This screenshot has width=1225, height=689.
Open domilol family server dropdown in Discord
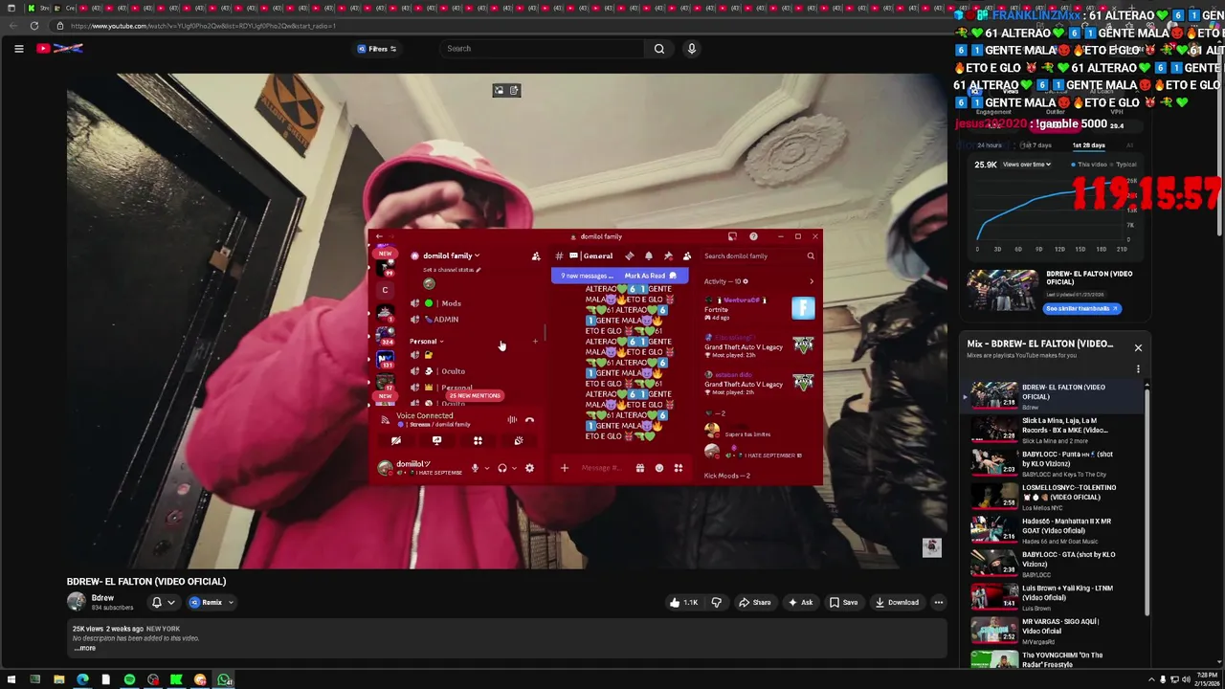pyautogui.click(x=450, y=256)
